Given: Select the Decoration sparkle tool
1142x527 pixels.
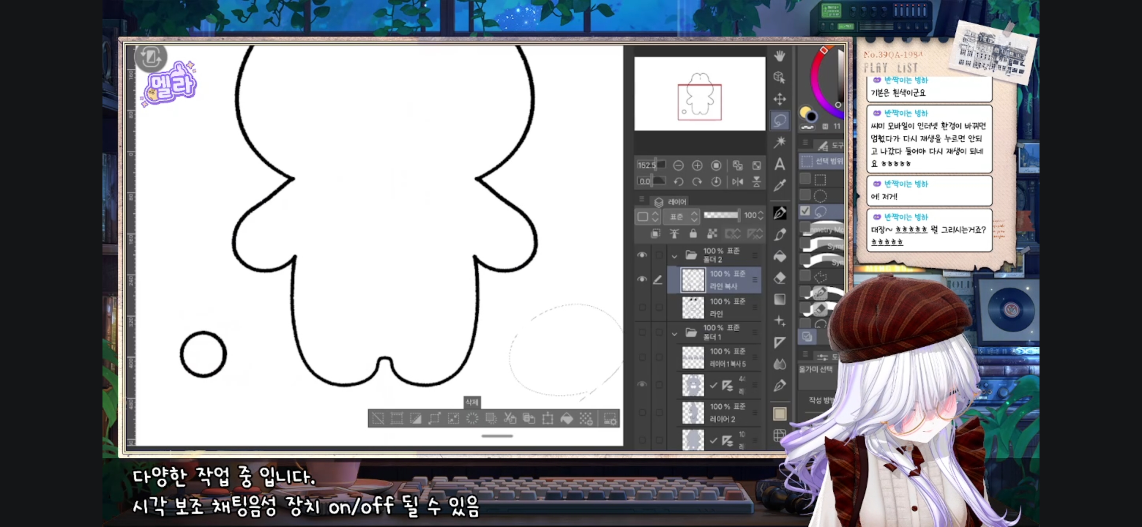Looking at the screenshot, I should pos(779,321).
